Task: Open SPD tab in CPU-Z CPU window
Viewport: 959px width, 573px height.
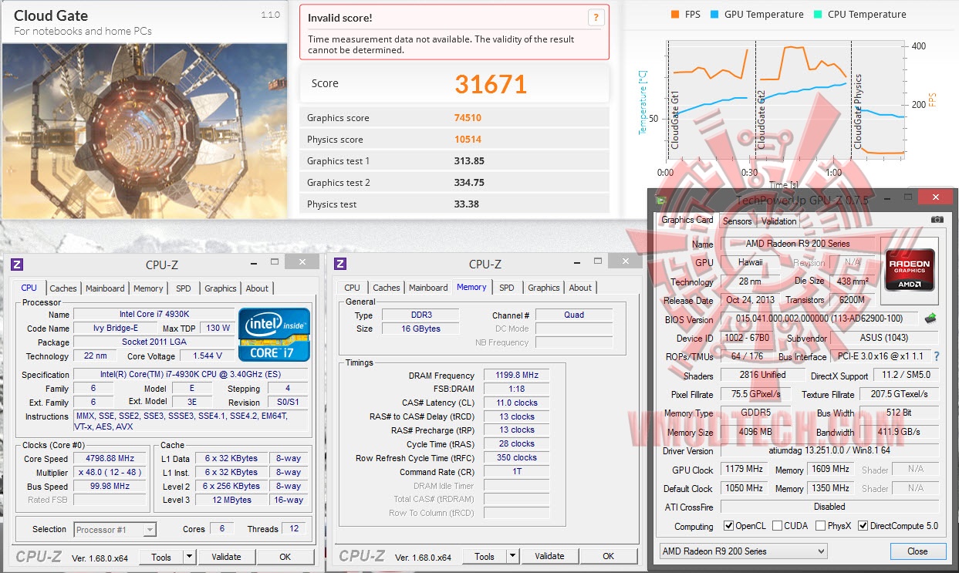Action: (183, 288)
